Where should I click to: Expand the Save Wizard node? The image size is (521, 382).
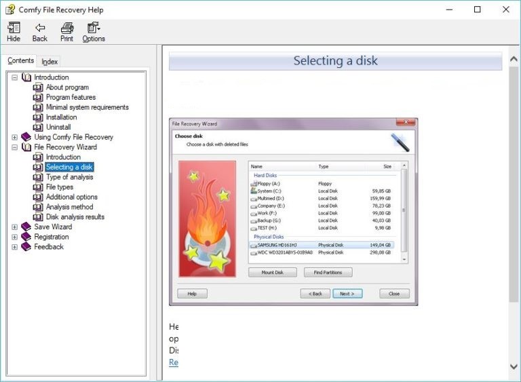(15, 227)
